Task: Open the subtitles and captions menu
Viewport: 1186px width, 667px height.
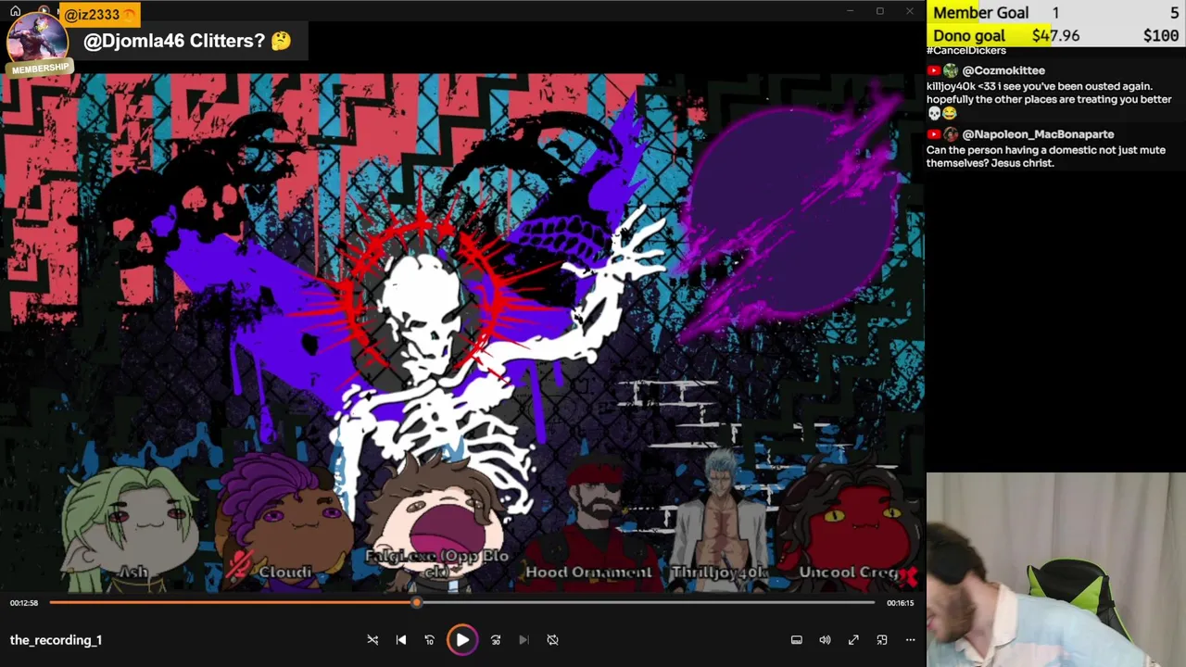Action: [x=796, y=639]
